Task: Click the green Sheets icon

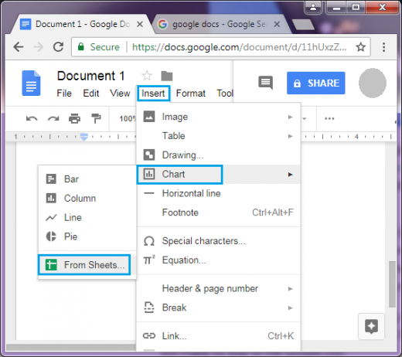Action: pyautogui.click(x=51, y=265)
